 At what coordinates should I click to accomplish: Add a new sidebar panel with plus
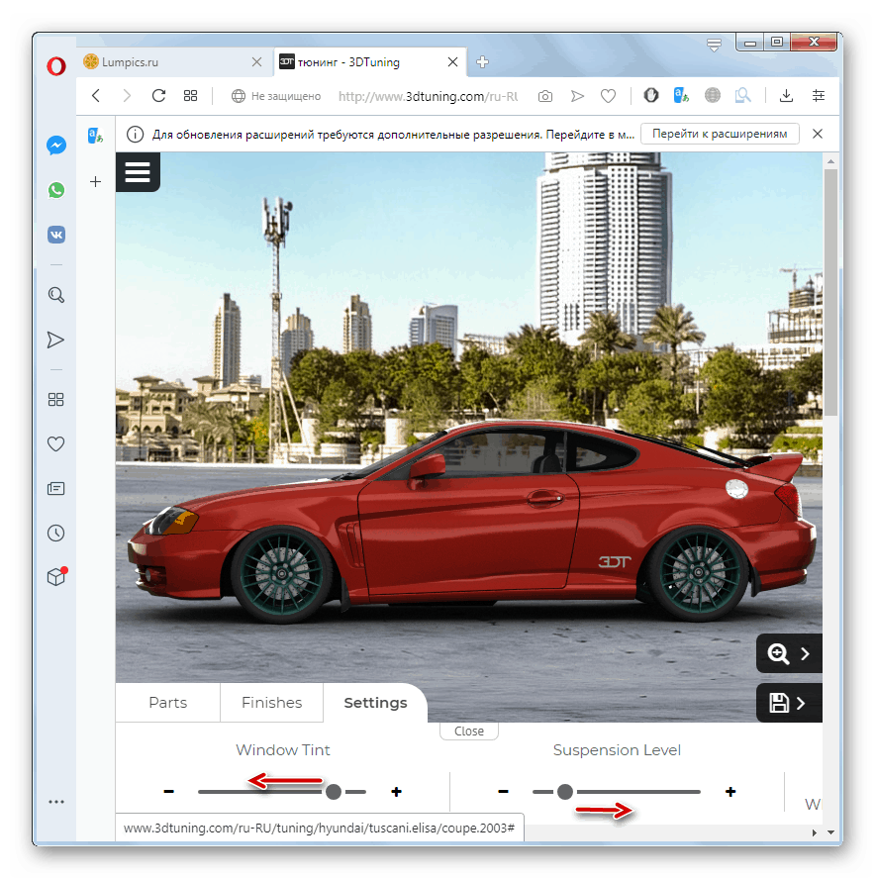click(x=96, y=181)
